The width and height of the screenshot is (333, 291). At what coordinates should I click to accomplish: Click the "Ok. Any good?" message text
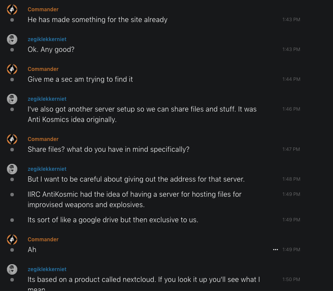tap(51, 50)
